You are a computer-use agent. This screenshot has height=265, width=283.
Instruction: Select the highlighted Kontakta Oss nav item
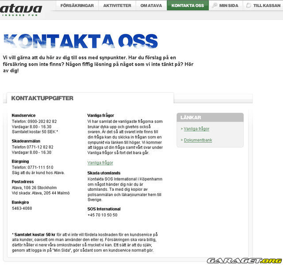(187, 5)
